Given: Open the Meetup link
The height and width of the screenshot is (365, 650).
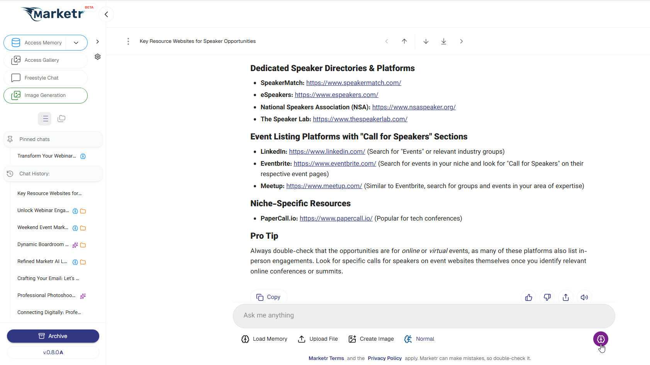Looking at the screenshot, I should click(x=324, y=186).
